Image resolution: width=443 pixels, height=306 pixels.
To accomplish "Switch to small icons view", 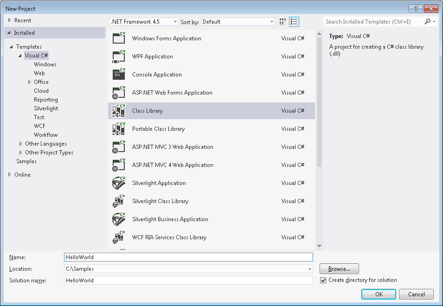I will coord(282,22).
